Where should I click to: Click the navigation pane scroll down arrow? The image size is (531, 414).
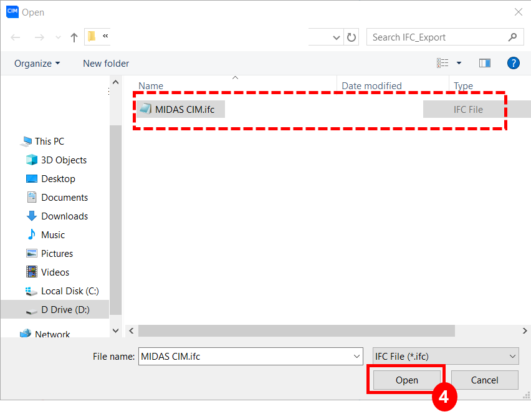click(x=115, y=330)
